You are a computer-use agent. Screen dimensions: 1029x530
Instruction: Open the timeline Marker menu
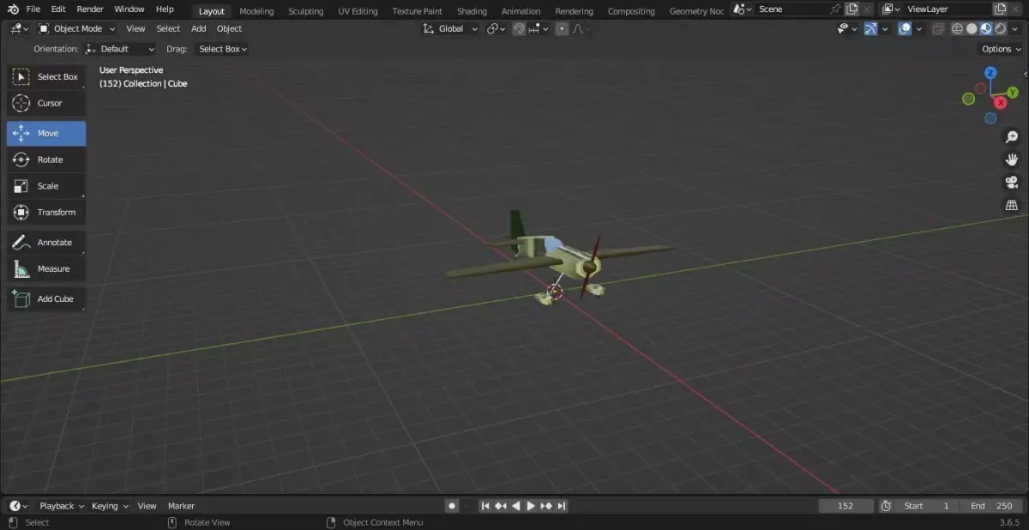[181, 506]
